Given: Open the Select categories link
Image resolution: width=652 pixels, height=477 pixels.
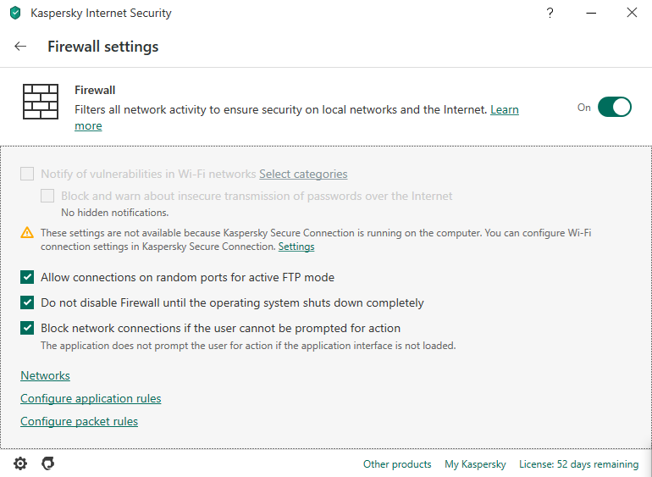Looking at the screenshot, I should pos(303,174).
